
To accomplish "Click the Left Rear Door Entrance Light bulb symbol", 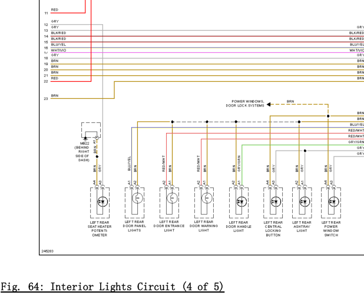I will pyautogui.click(x=172, y=198).
